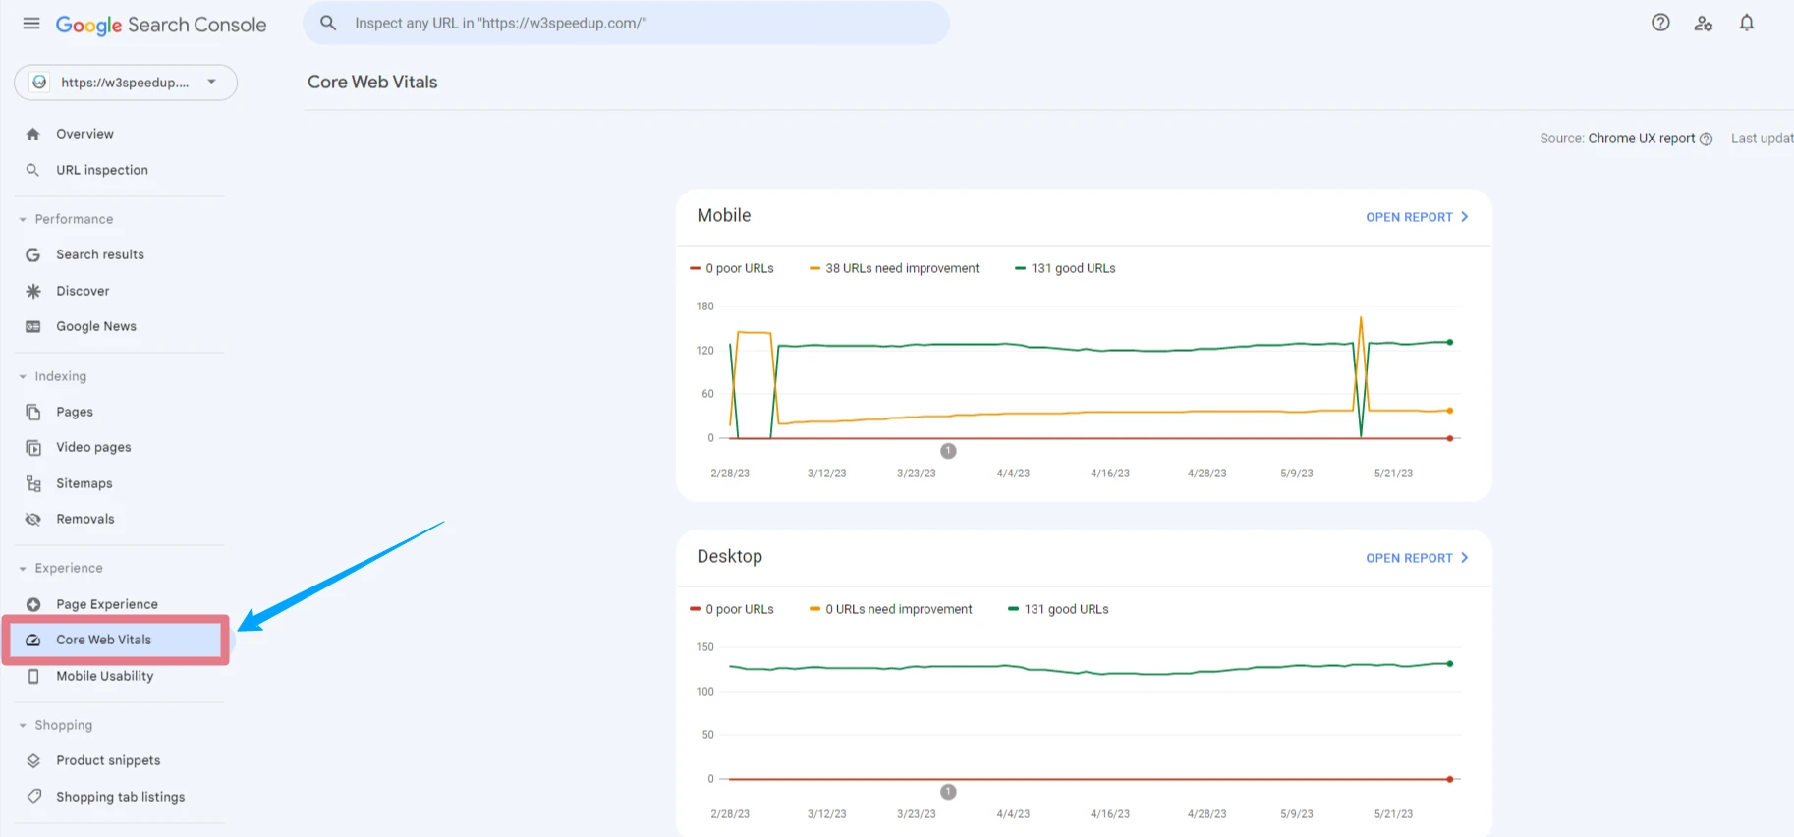Collapse the Experience section
Viewport: 1794px width, 837px height.
point(24,568)
